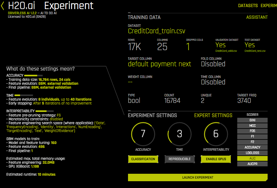The image size is (277, 188).
Task: Open validation dataset CreditCard_valid.csv
Action: click(226, 51)
